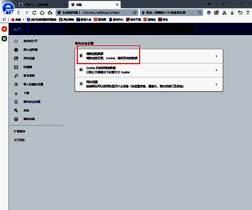The image size is (252, 210).
Task: Open 关于我们 link in sidebar
Action: coord(19,140)
